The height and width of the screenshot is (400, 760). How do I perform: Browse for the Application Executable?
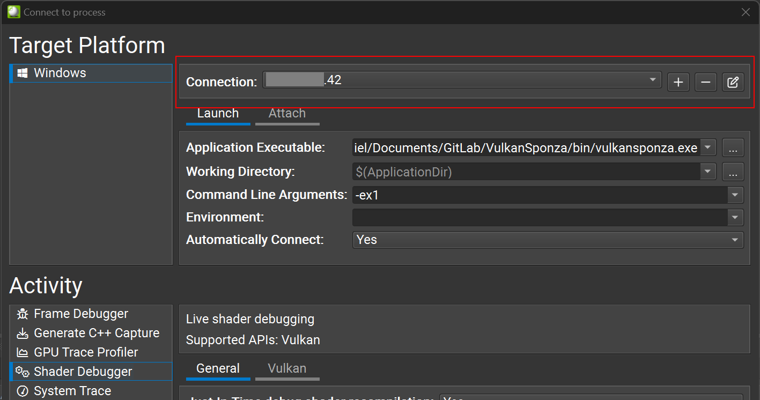pos(733,147)
